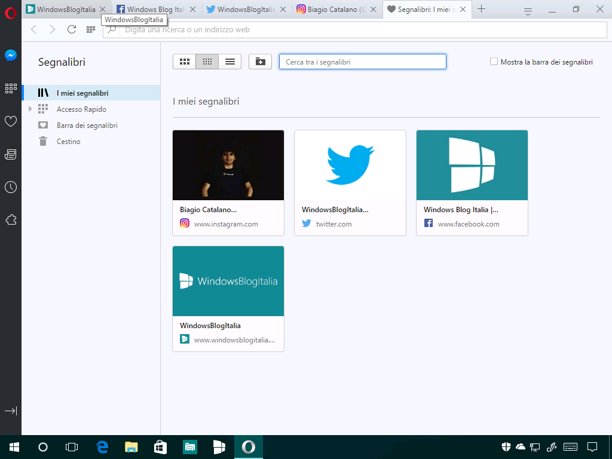Create a new bookmark folder

[x=261, y=62]
